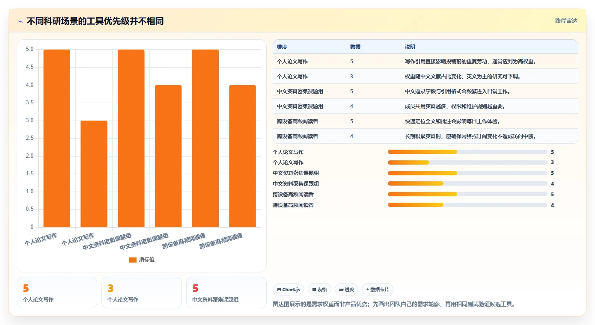Viewport: 595px width, 325px height.
Task: Click the lightning icon beside the page title
Action: coord(20,21)
